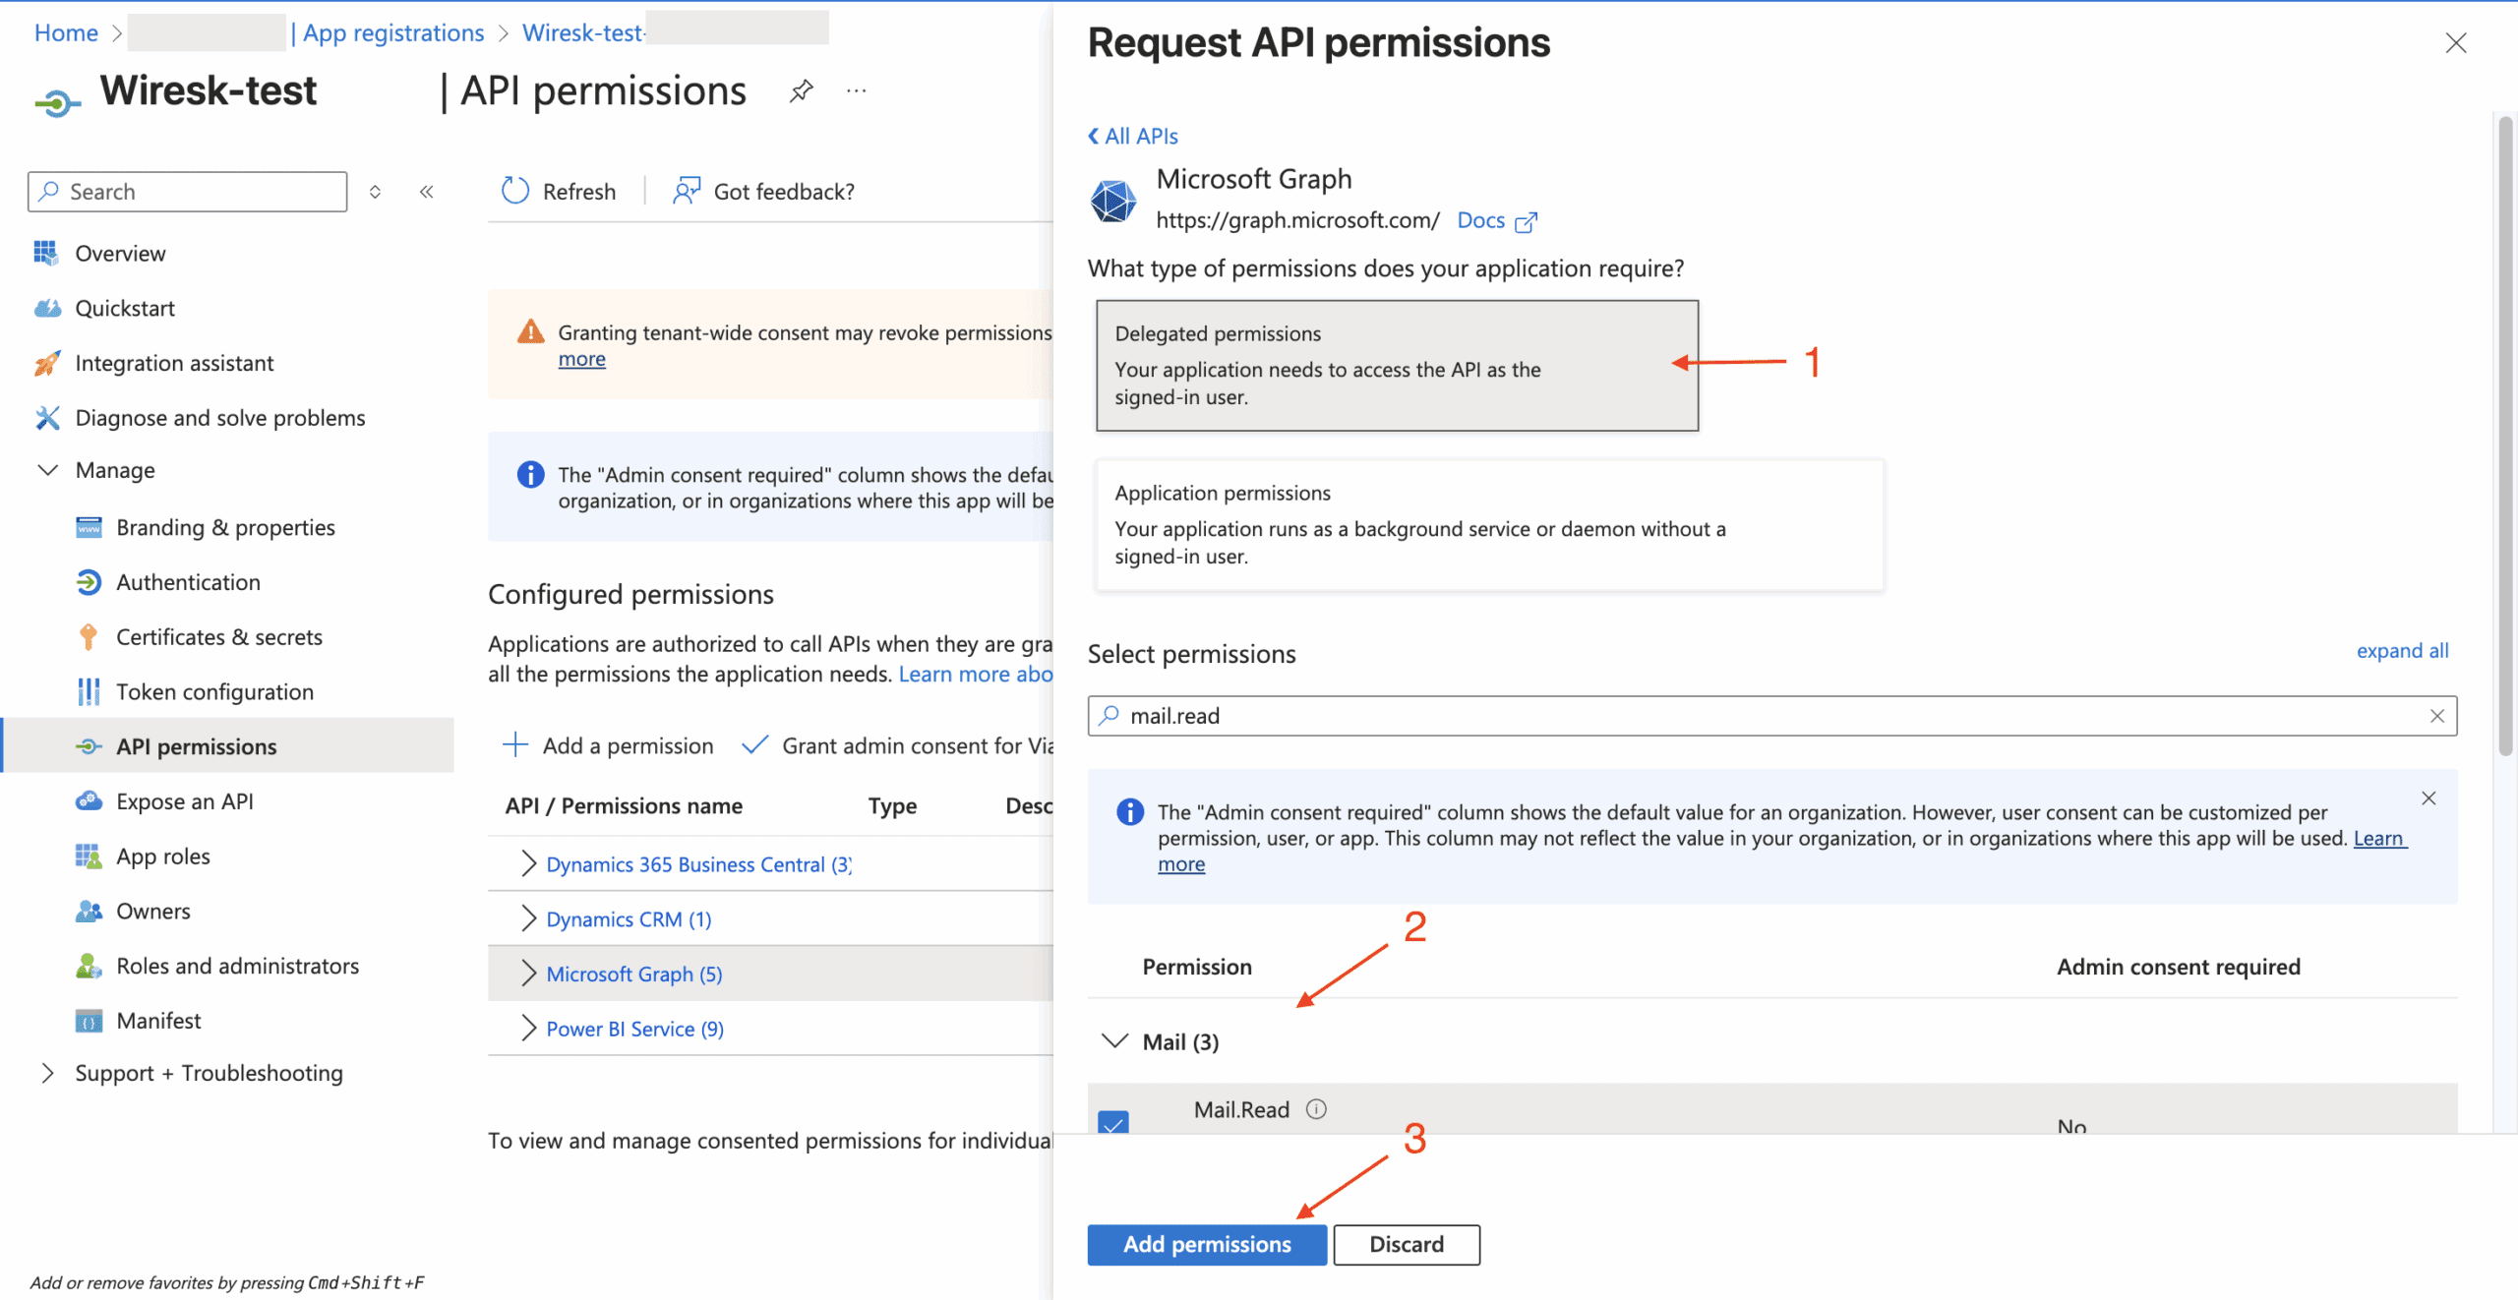Click the panel vertical scrollbar
The height and width of the screenshot is (1300, 2518).
pyautogui.click(x=2504, y=438)
